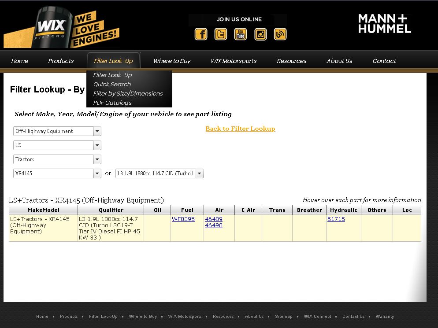This screenshot has height=328, width=438.
Task: Choose Filter by Size/Dimensions from submenu
Action: click(128, 93)
